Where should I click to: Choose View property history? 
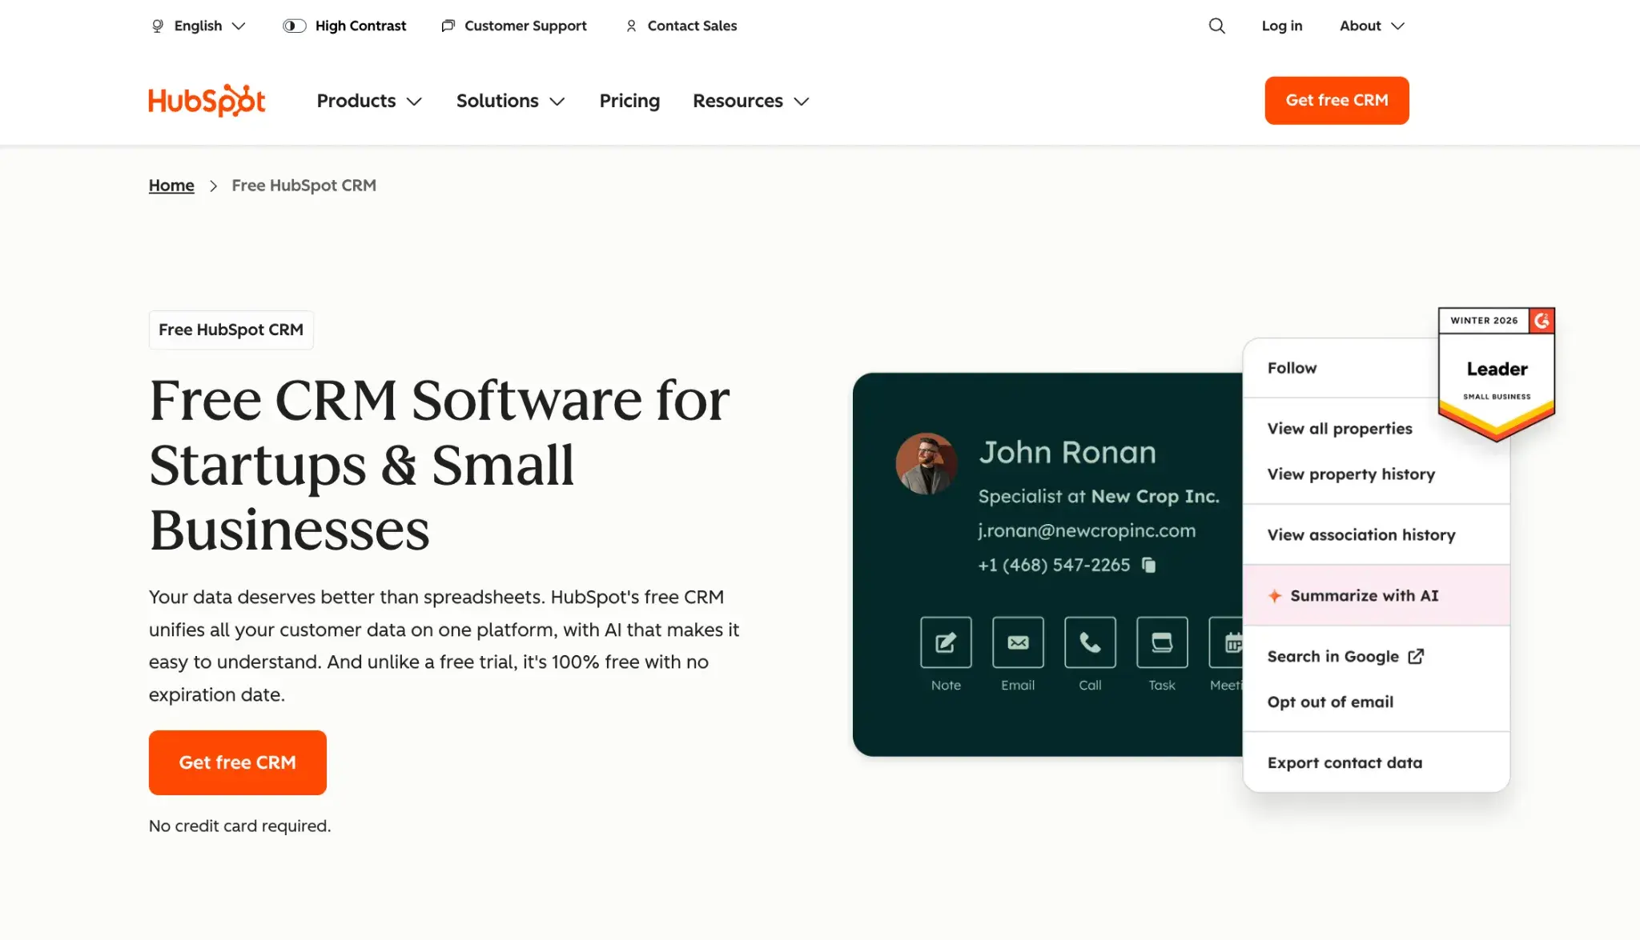pyautogui.click(x=1351, y=474)
